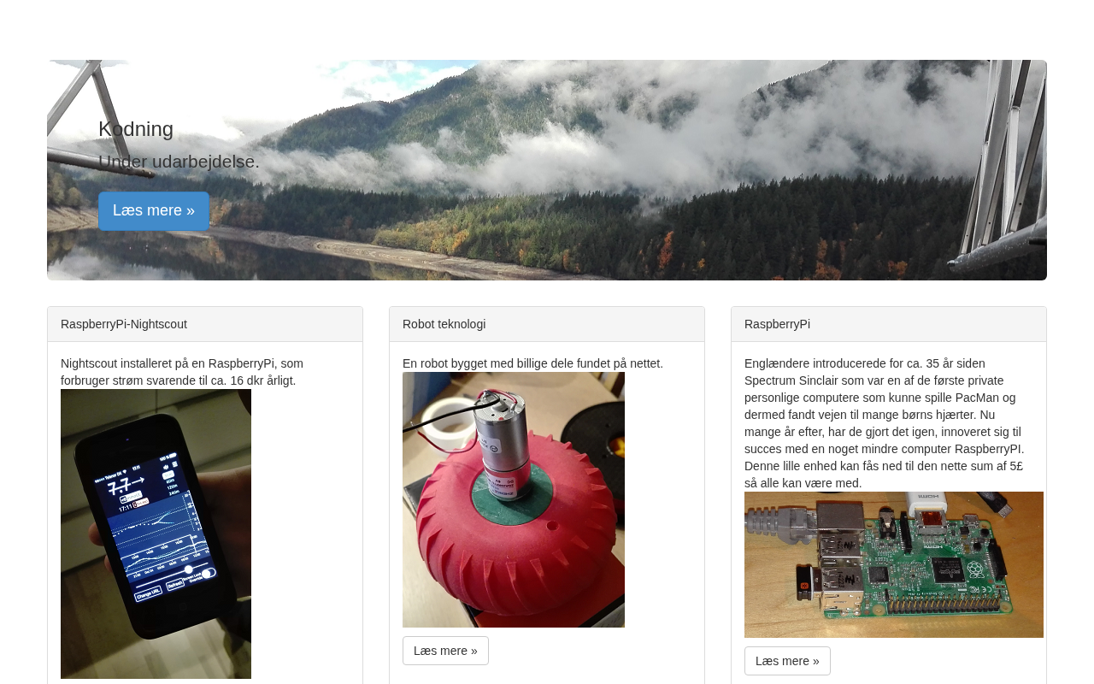Open the red robot wheel photo
The height and width of the screenshot is (684, 1094).
click(514, 499)
